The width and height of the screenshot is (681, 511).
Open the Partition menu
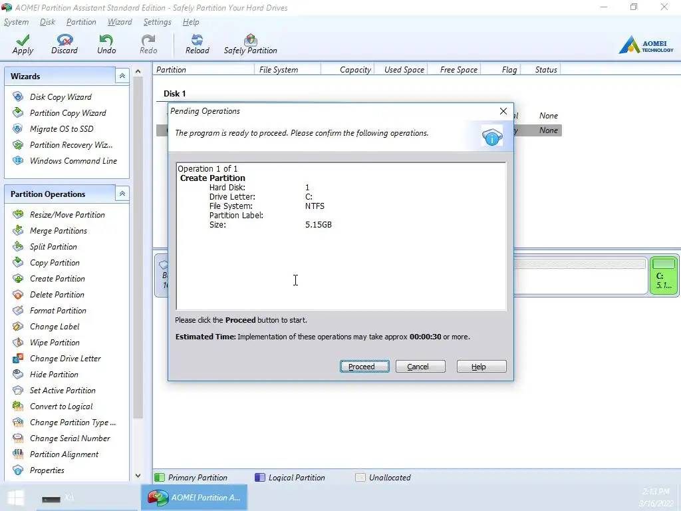coord(81,22)
